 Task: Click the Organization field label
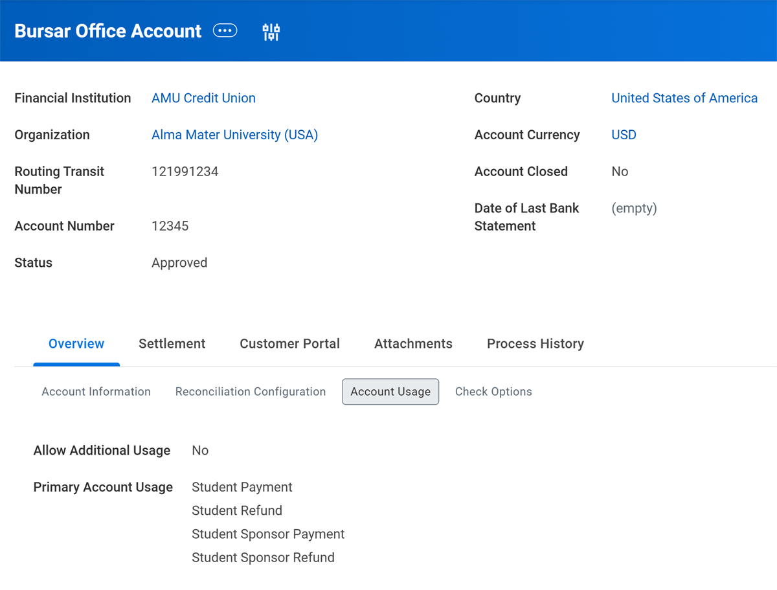(x=52, y=135)
